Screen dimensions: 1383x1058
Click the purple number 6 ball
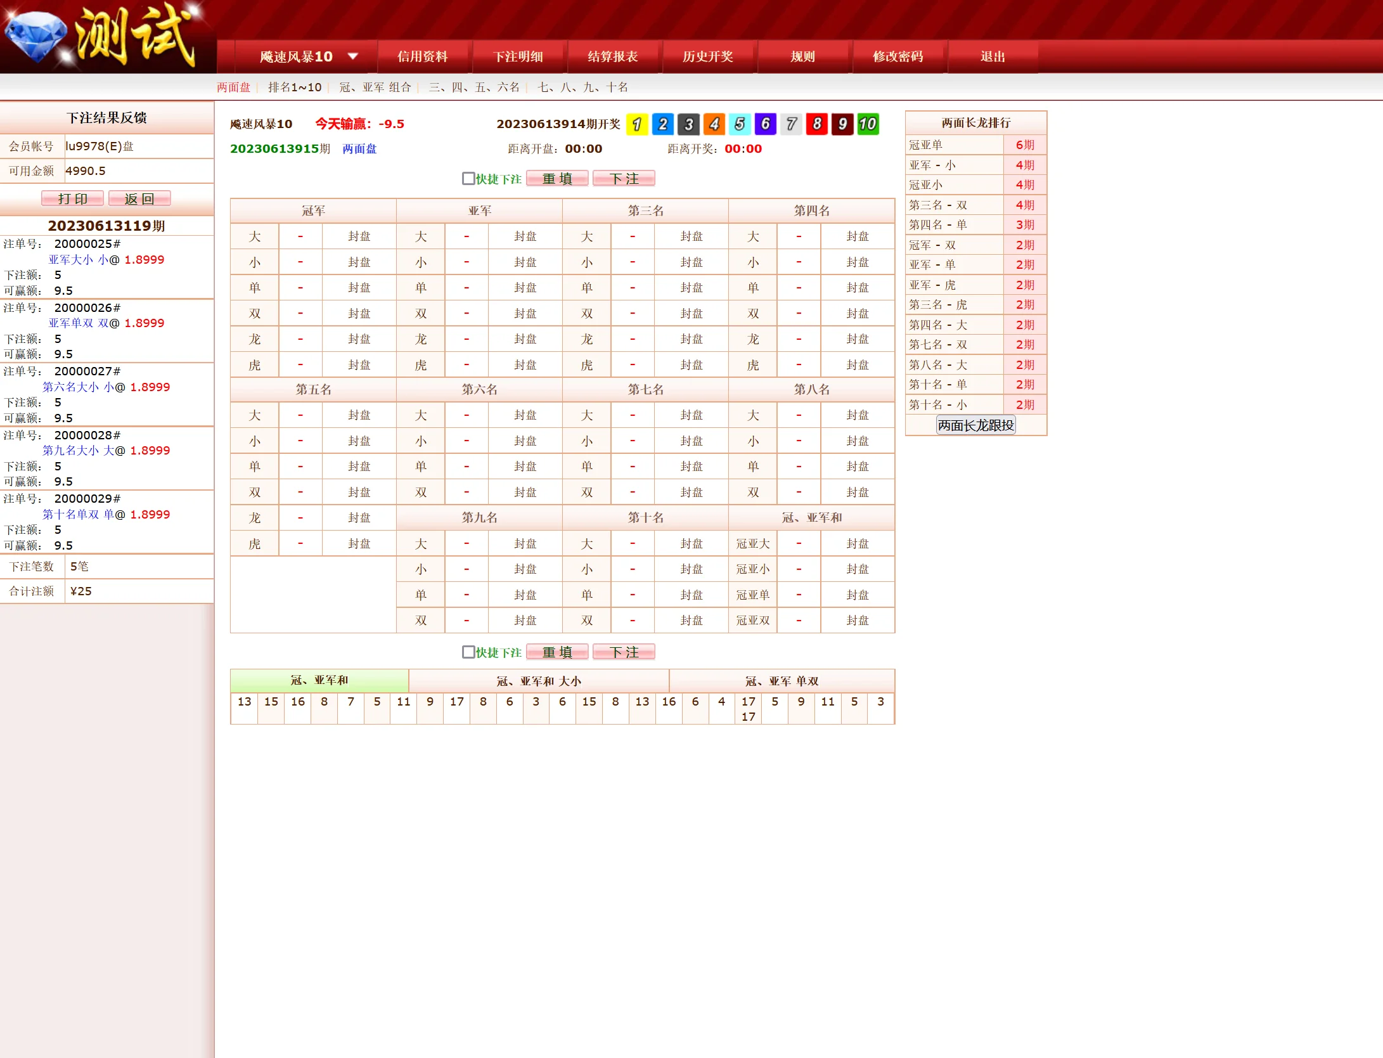(766, 124)
